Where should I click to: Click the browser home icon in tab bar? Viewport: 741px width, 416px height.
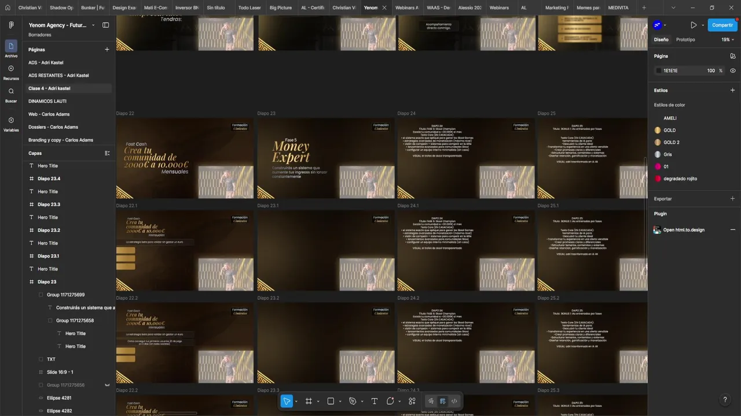[x=8, y=8]
